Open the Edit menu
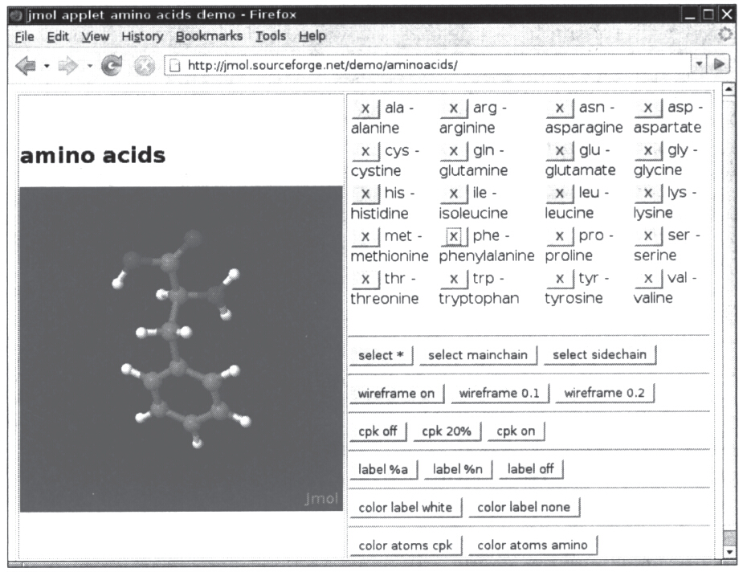Screen dimensions: 743x572 (x=58, y=36)
